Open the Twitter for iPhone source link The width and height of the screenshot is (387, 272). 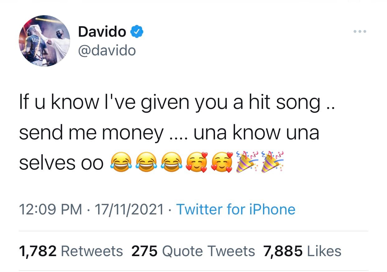236,209
